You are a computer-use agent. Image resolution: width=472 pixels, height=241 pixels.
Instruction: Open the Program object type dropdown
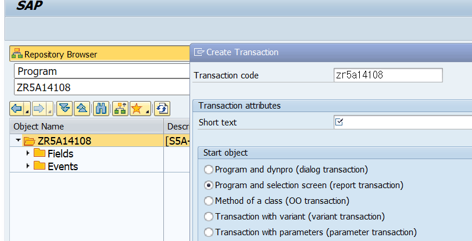point(102,71)
